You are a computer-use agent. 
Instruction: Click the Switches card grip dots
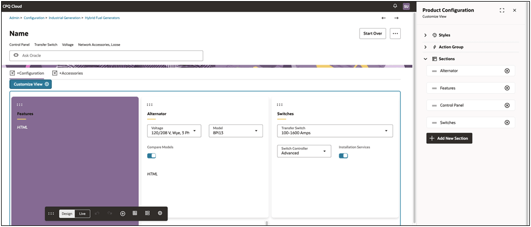(280, 105)
